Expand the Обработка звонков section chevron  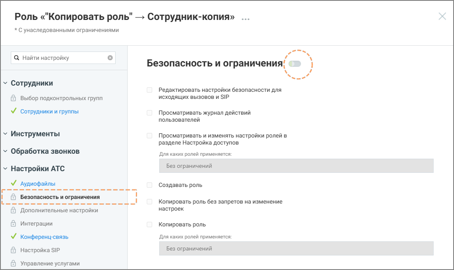tap(5, 151)
